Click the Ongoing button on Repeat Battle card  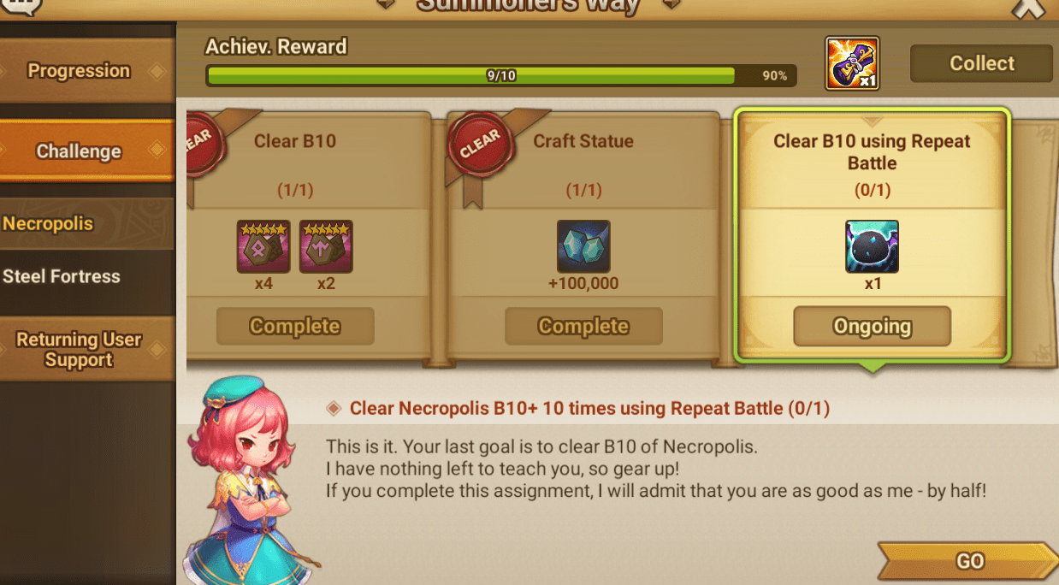click(x=872, y=327)
